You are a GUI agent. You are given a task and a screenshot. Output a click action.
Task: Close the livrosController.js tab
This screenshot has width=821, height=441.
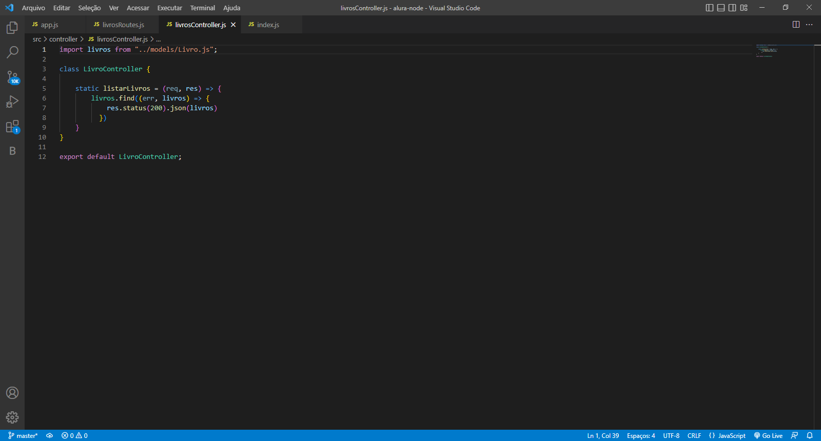click(233, 25)
